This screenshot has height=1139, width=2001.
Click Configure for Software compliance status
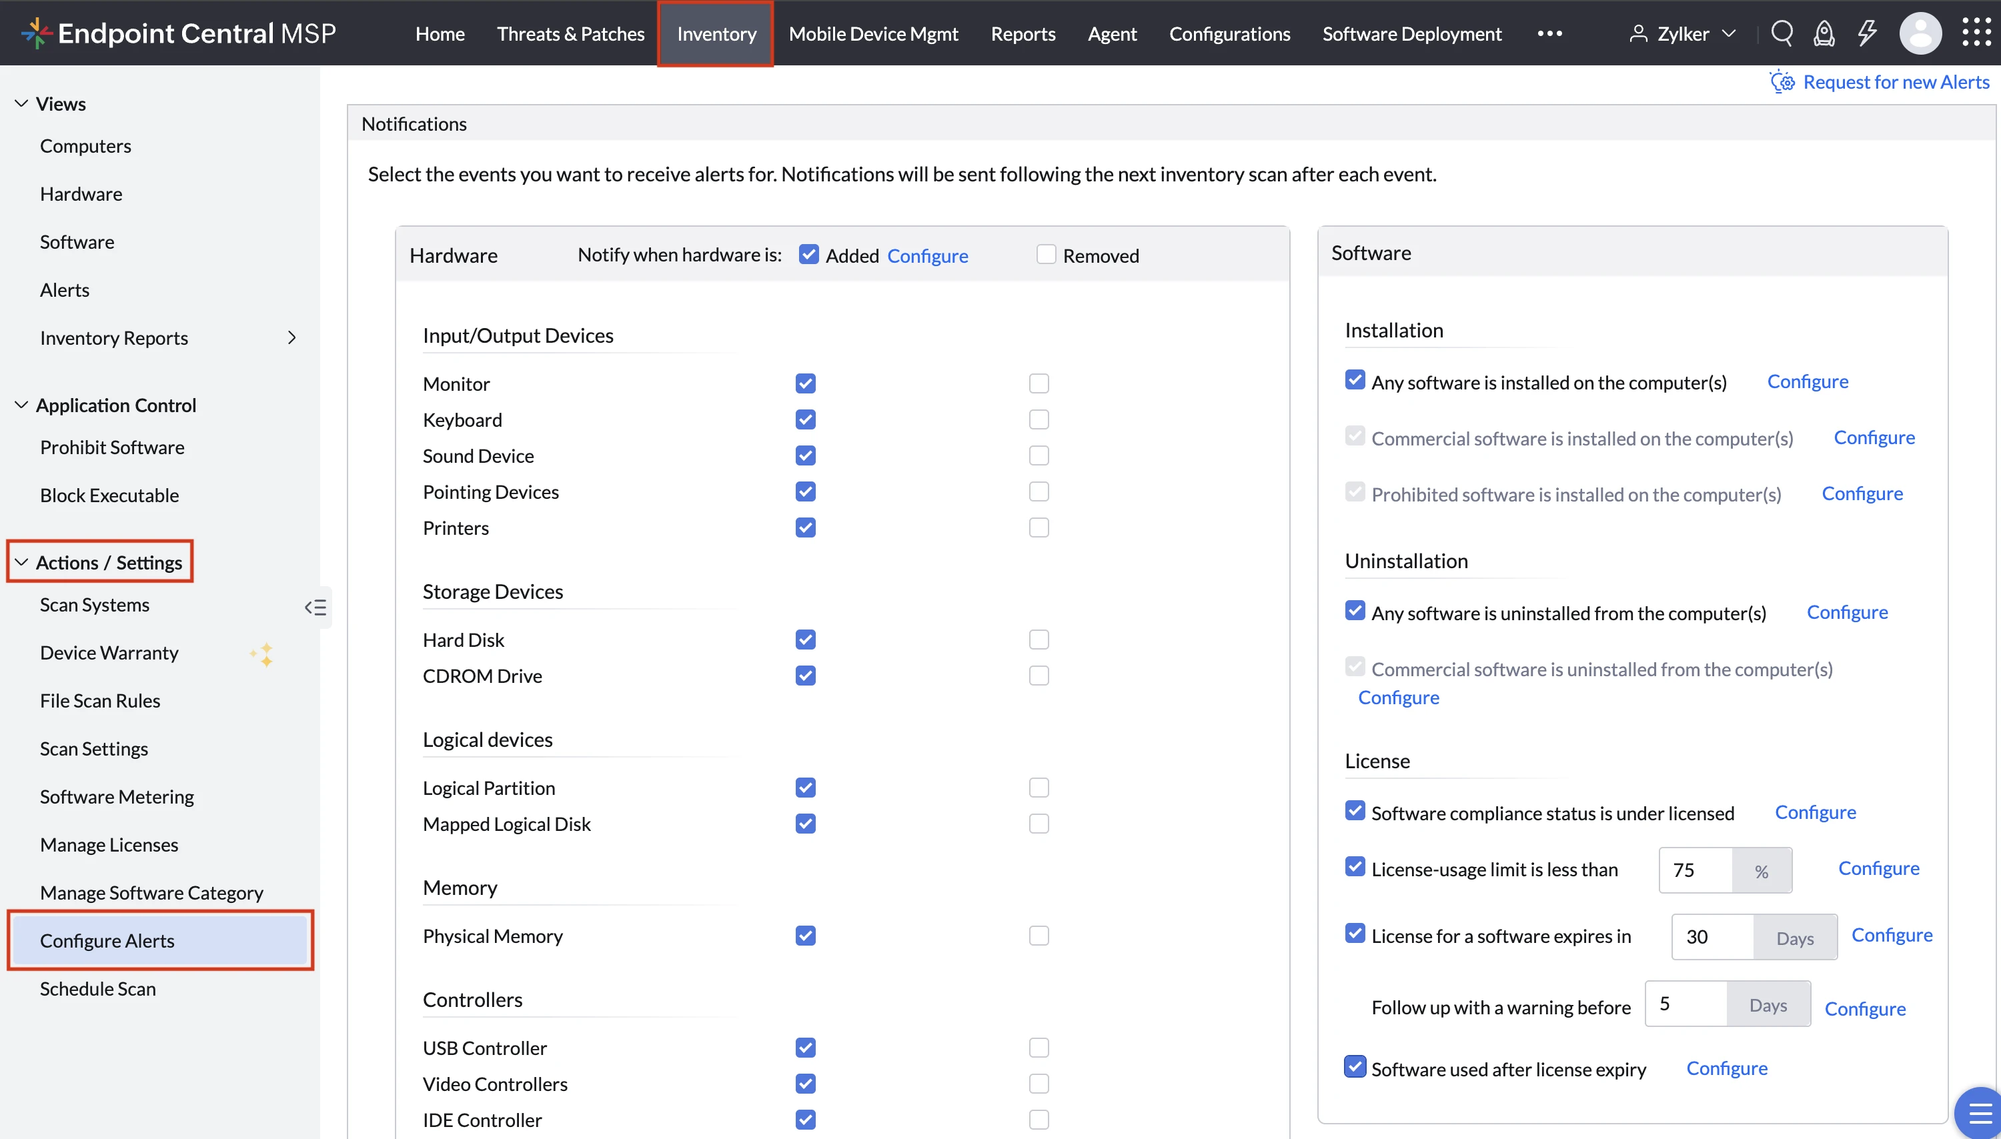(x=1814, y=813)
